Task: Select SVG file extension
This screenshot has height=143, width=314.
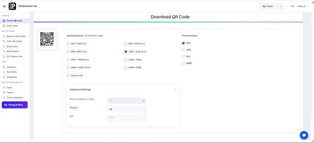Action: pos(183,57)
